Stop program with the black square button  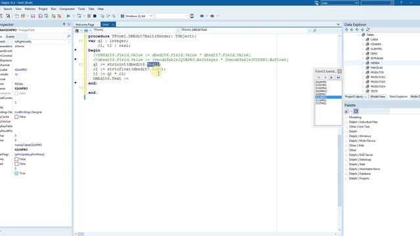pyautogui.click(x=94, y=16)
